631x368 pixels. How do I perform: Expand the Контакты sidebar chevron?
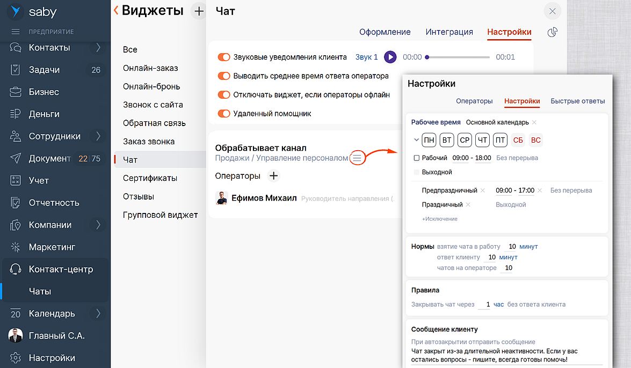[98, 48]
